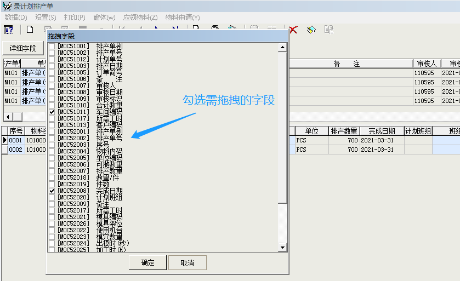The image size is (460, 281).
Task: Uncheck the MOC51011 车间编码 checkbox
Action: coord(52,112)
